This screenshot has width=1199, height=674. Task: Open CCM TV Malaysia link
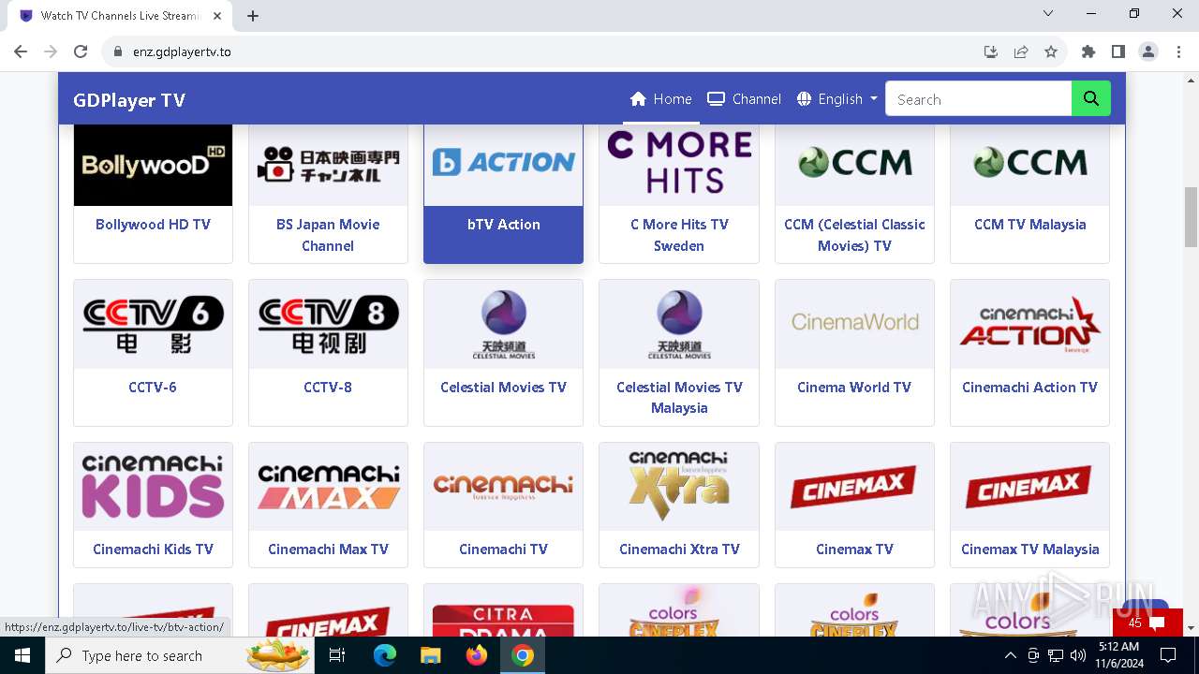click(x=1030, y=225)
